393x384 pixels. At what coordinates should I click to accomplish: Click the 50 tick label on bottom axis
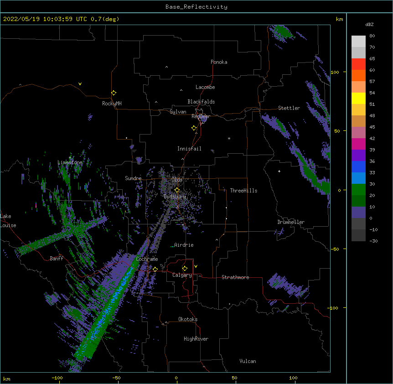[234, 378]
